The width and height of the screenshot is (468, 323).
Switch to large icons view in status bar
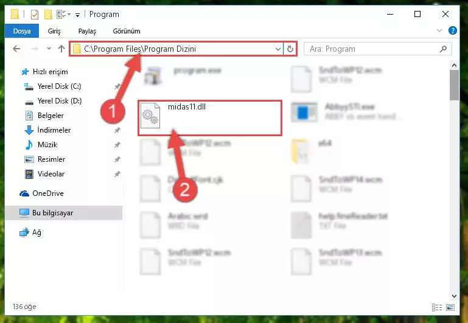[450, 307]
